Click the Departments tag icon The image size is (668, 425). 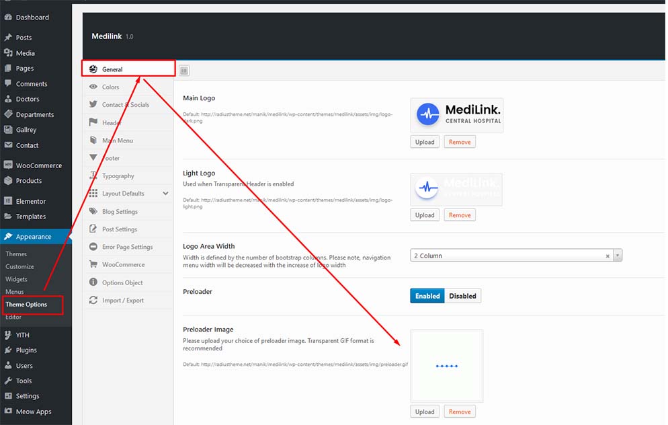(x=8, y=114)
